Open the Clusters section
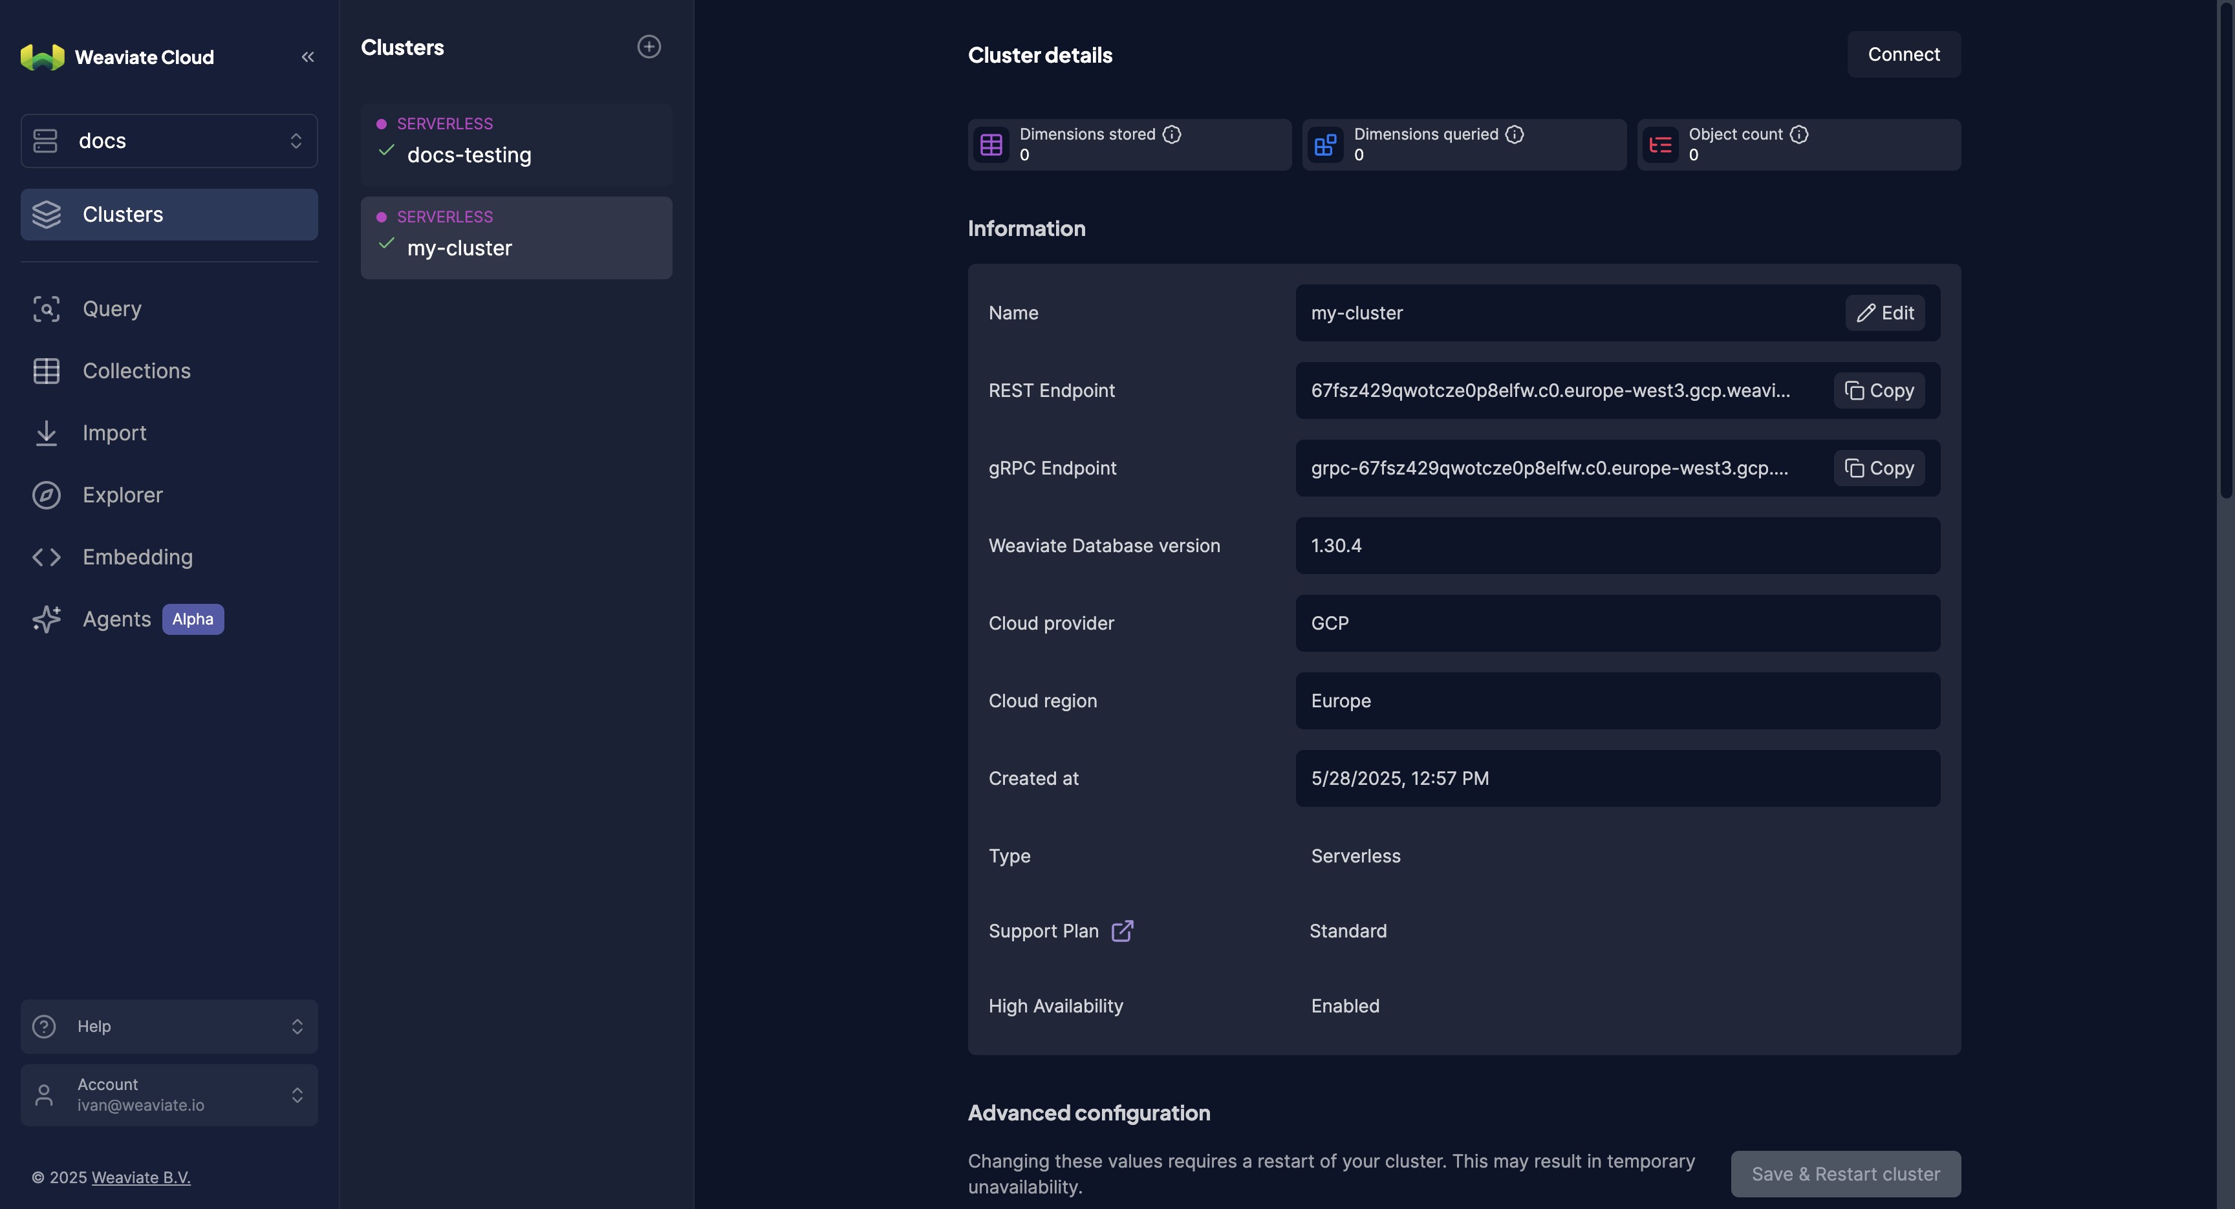The width and height of the screenshot is (2235, 1209). click(x=169, y=214)
